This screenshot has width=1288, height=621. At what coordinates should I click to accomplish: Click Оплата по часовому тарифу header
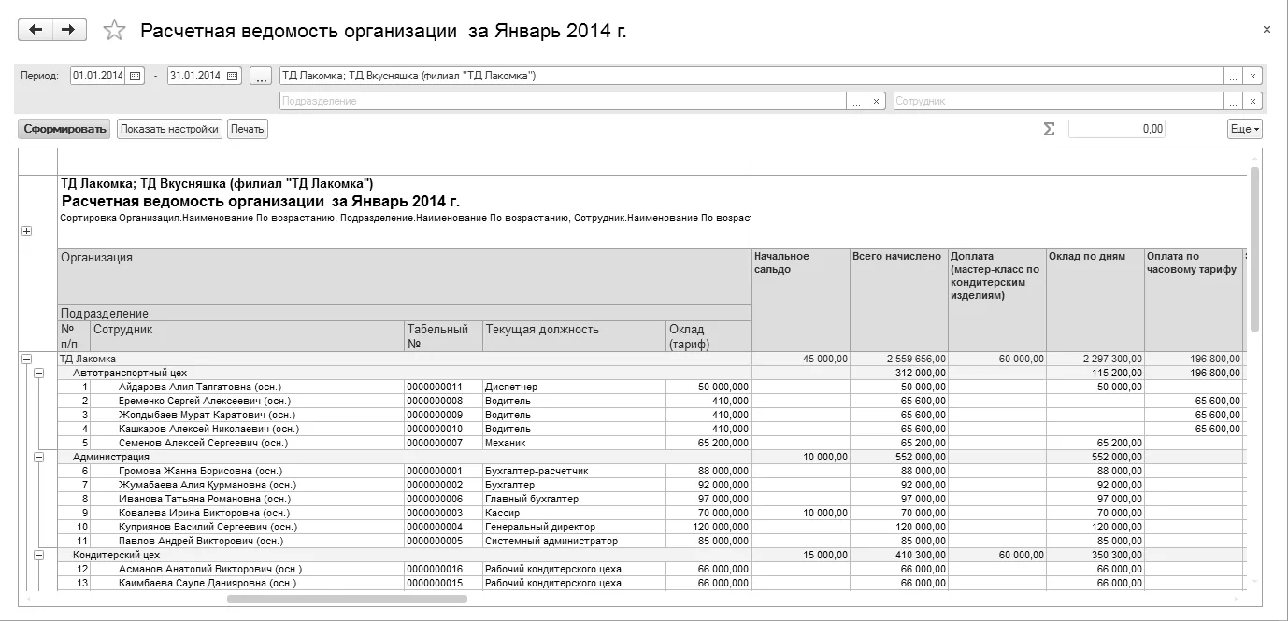(1194, 300)
